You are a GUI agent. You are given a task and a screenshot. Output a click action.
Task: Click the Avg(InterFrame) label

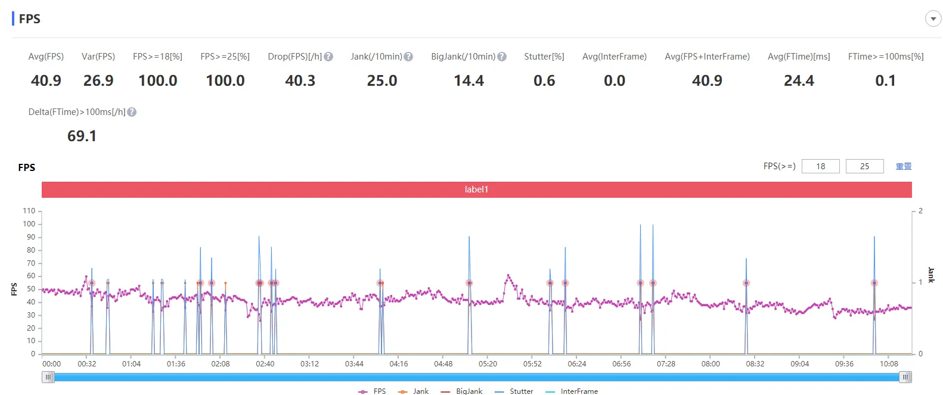[x=615, y=57]
